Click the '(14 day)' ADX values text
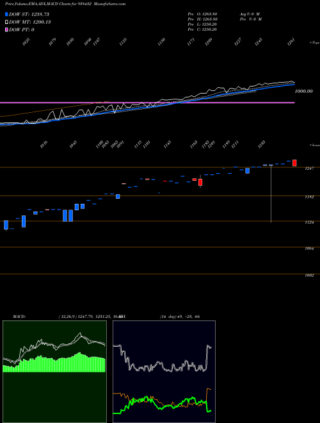 tap(180, 317)
